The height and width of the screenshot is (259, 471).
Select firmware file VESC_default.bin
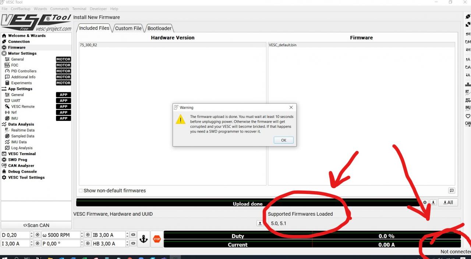click(361, 45)
